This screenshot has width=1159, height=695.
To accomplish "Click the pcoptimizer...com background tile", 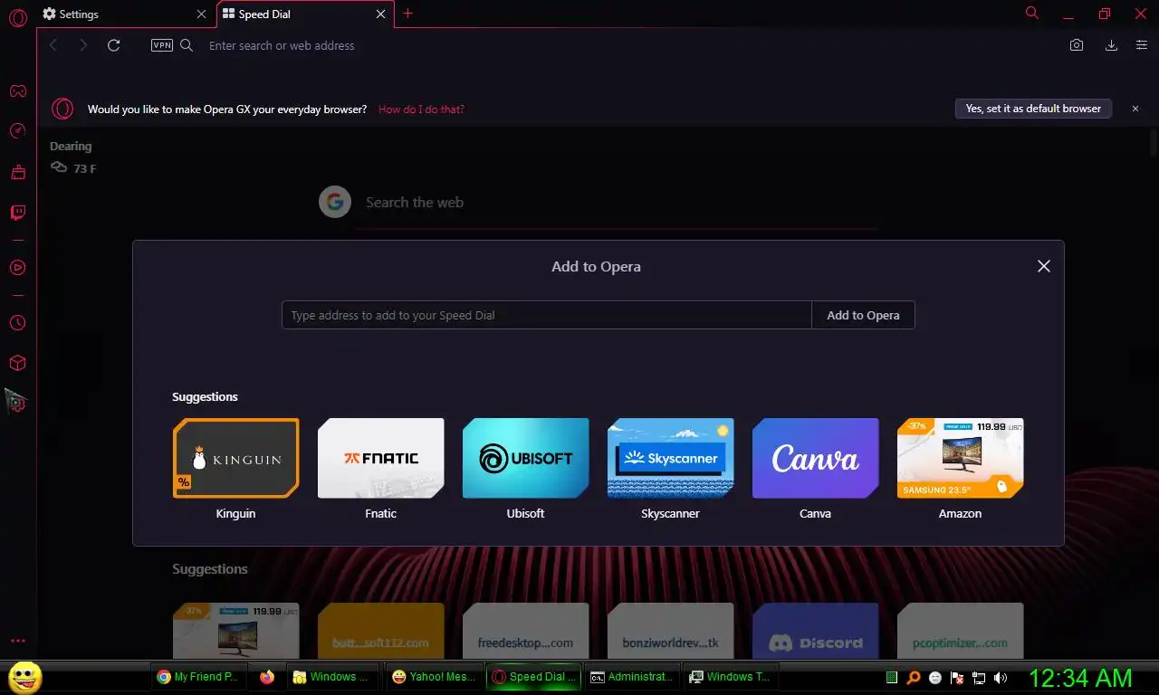I will (960, 631).
